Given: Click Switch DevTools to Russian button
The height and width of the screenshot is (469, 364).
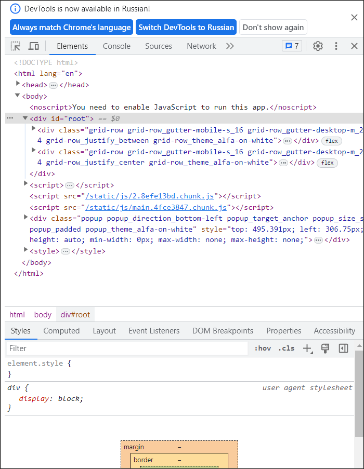Looking at the screenshot, I should 186,27.
